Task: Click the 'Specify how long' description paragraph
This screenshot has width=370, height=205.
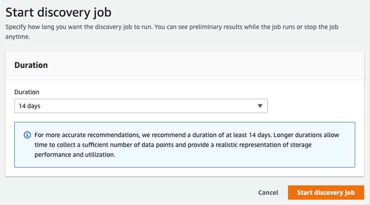Action: [x=172, y=32]
